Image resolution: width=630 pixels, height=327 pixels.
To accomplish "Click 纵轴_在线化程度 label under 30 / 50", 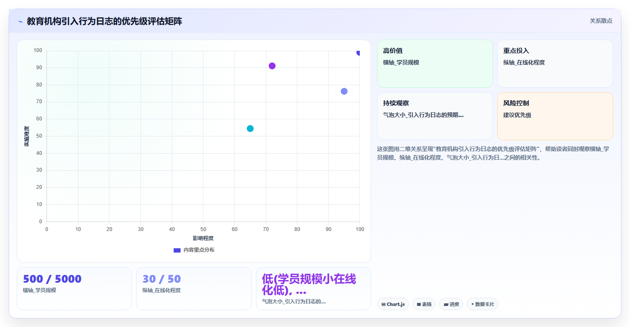I will pos(162,290).
